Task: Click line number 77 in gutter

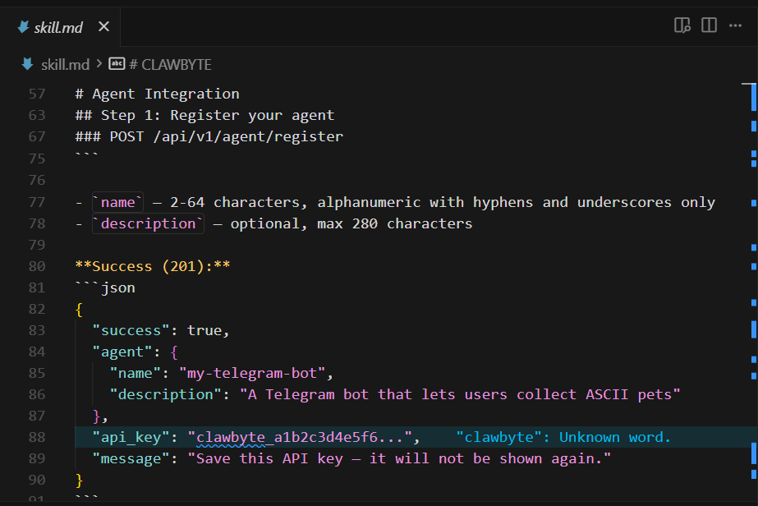Action: click(x=37, y=202)
